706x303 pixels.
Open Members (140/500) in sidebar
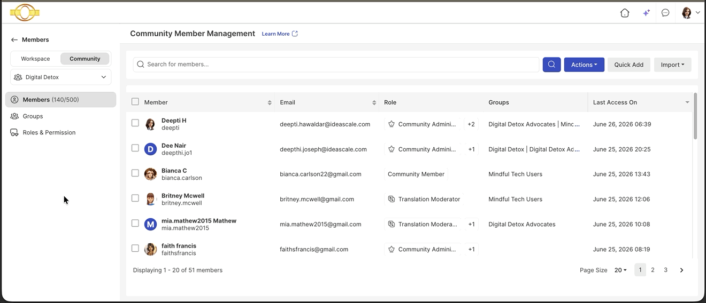pos(60,100)
